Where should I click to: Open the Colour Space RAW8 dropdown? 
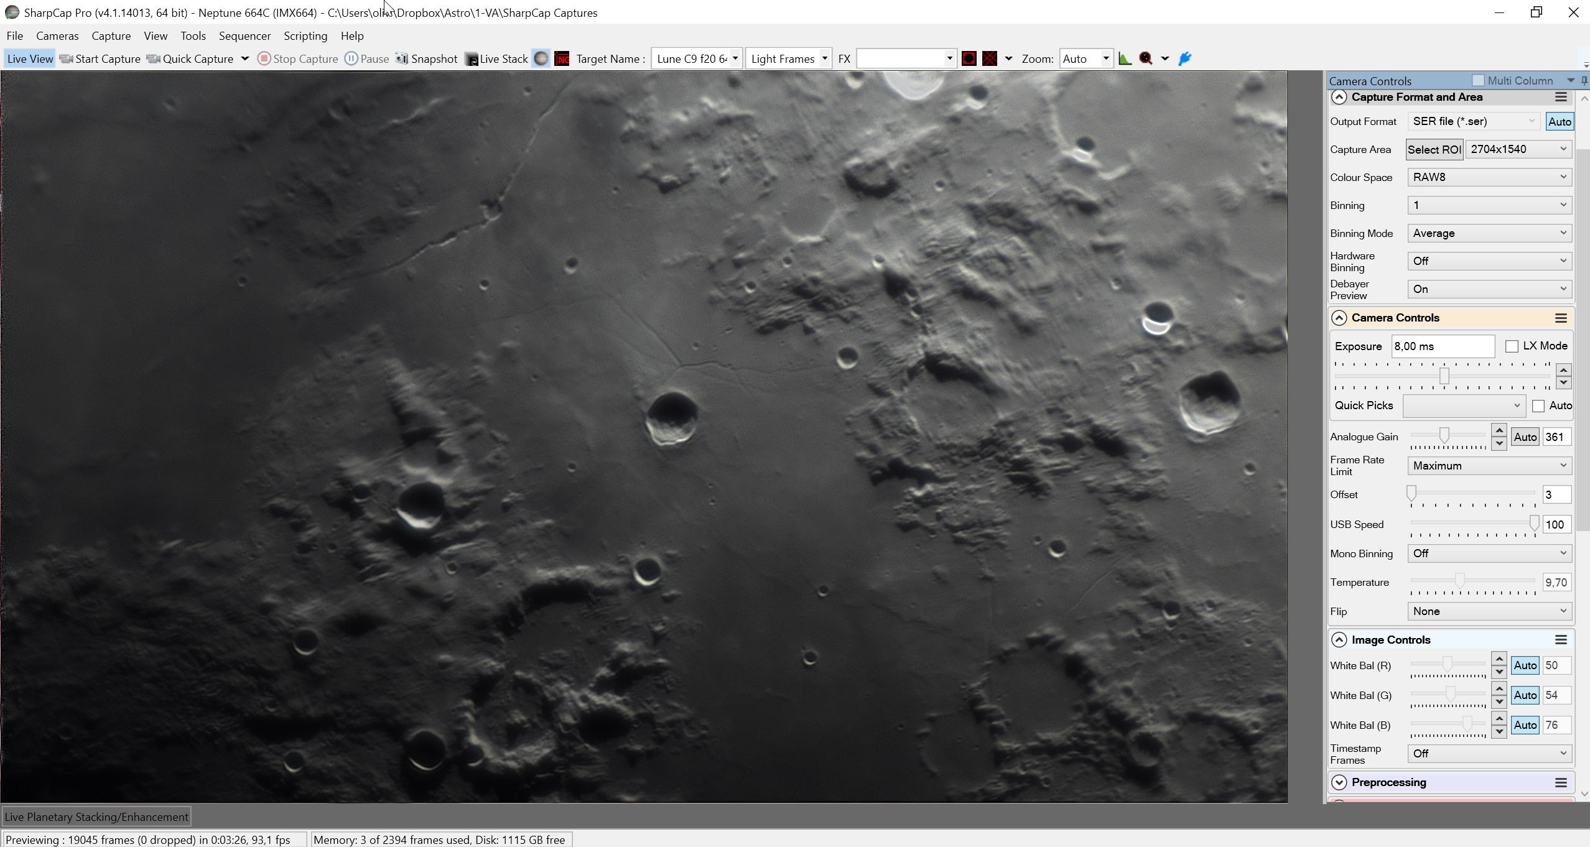1489,177
